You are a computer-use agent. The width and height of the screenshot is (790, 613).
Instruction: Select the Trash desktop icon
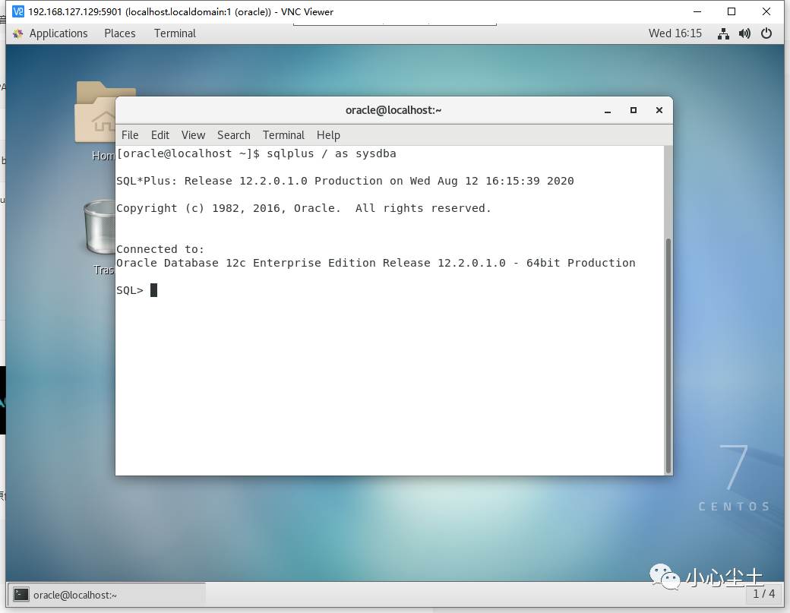point(100,237)
